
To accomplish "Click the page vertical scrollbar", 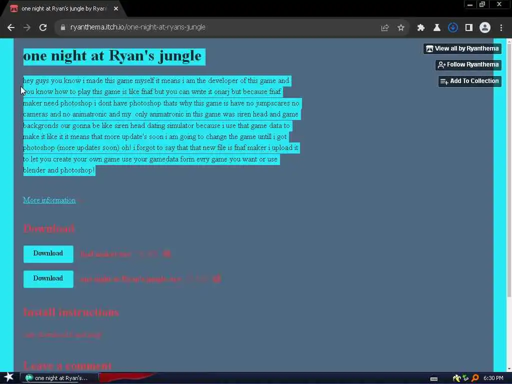I will coord(509,170).
